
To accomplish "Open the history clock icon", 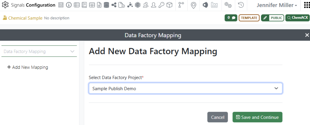I will click(241, 5).
